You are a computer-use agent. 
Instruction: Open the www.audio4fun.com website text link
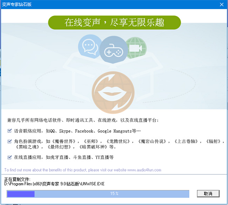point(144,170)
